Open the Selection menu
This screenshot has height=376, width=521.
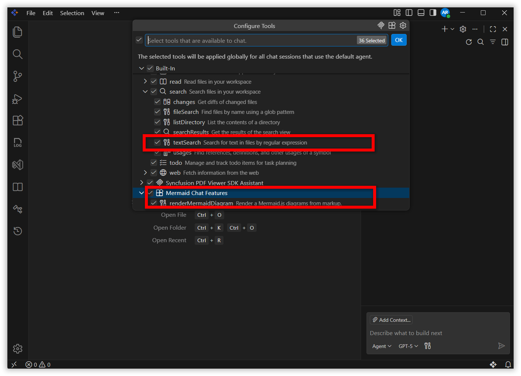point(72,13)
